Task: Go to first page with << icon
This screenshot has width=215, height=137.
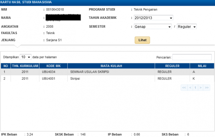Action: (x=184, y=88)
